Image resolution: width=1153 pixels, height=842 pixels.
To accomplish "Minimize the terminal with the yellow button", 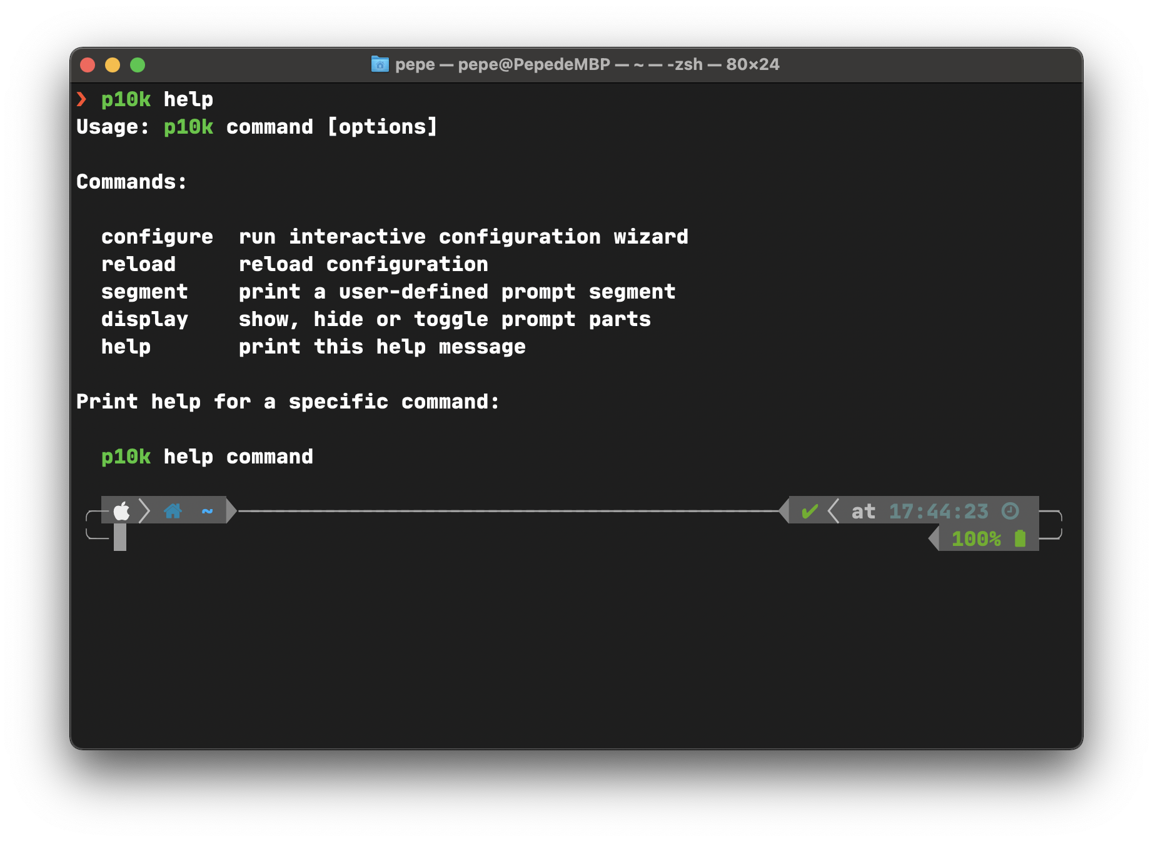I will (113, 65).
